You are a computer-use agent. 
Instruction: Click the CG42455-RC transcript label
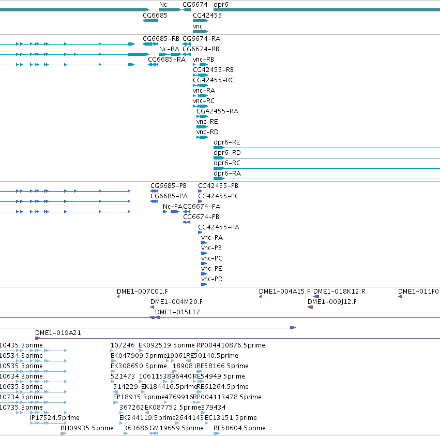coord(213,80)
